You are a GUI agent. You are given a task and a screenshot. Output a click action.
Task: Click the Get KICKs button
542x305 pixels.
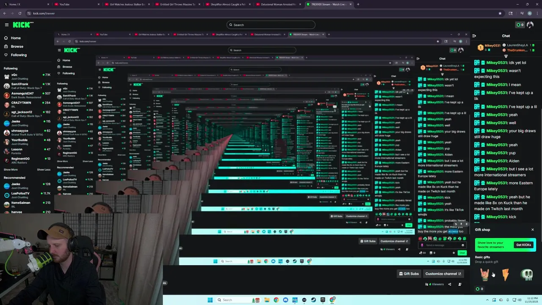(x=523, y=245)
